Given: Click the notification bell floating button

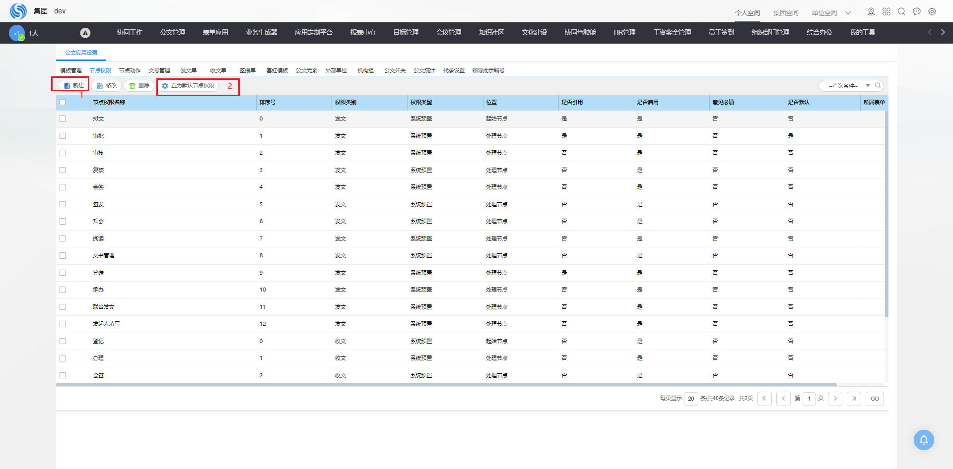Looking at the screenshot, I should [x=923, y=440].
